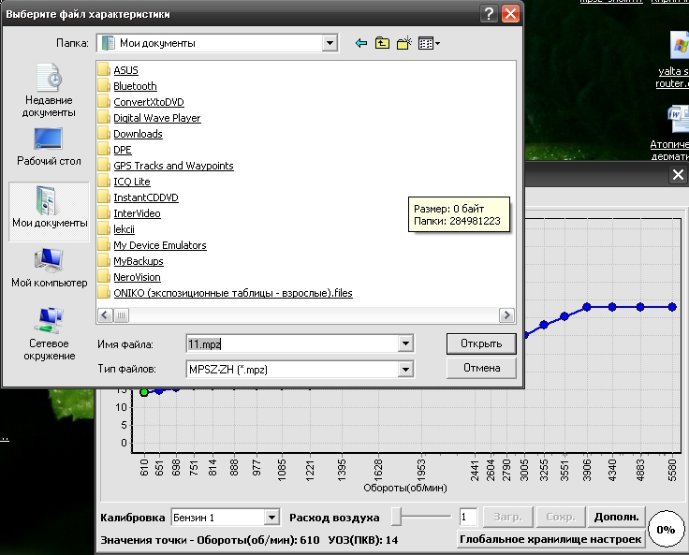689x555 pixels.
Task: Click the help question mark button
Action: (x=488, y=14)
